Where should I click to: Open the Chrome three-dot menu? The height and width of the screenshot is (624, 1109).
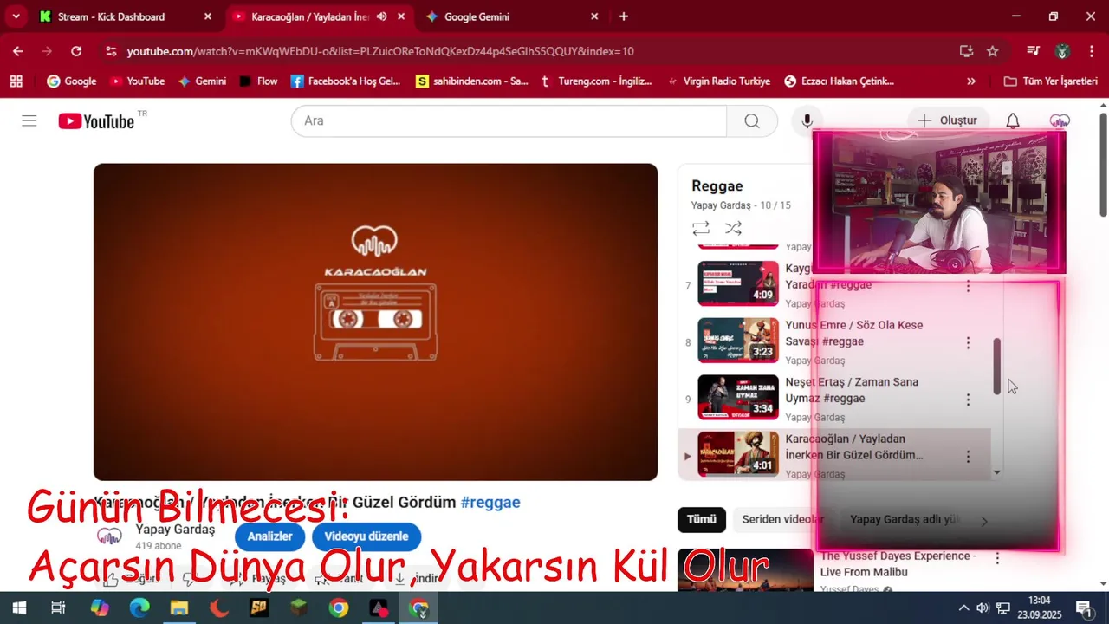[x=1091, y=51]
